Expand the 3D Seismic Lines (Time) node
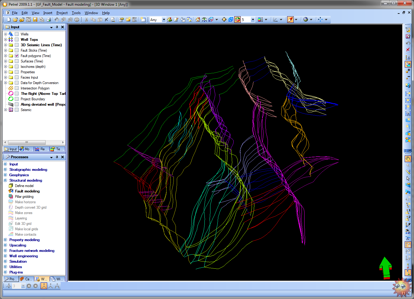Screen dimensions: 414x299 coord(5,45)
